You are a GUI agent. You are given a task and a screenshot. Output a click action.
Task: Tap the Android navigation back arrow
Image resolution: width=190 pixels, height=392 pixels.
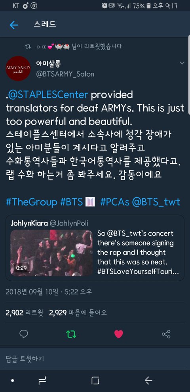click(x=149, y=381)
